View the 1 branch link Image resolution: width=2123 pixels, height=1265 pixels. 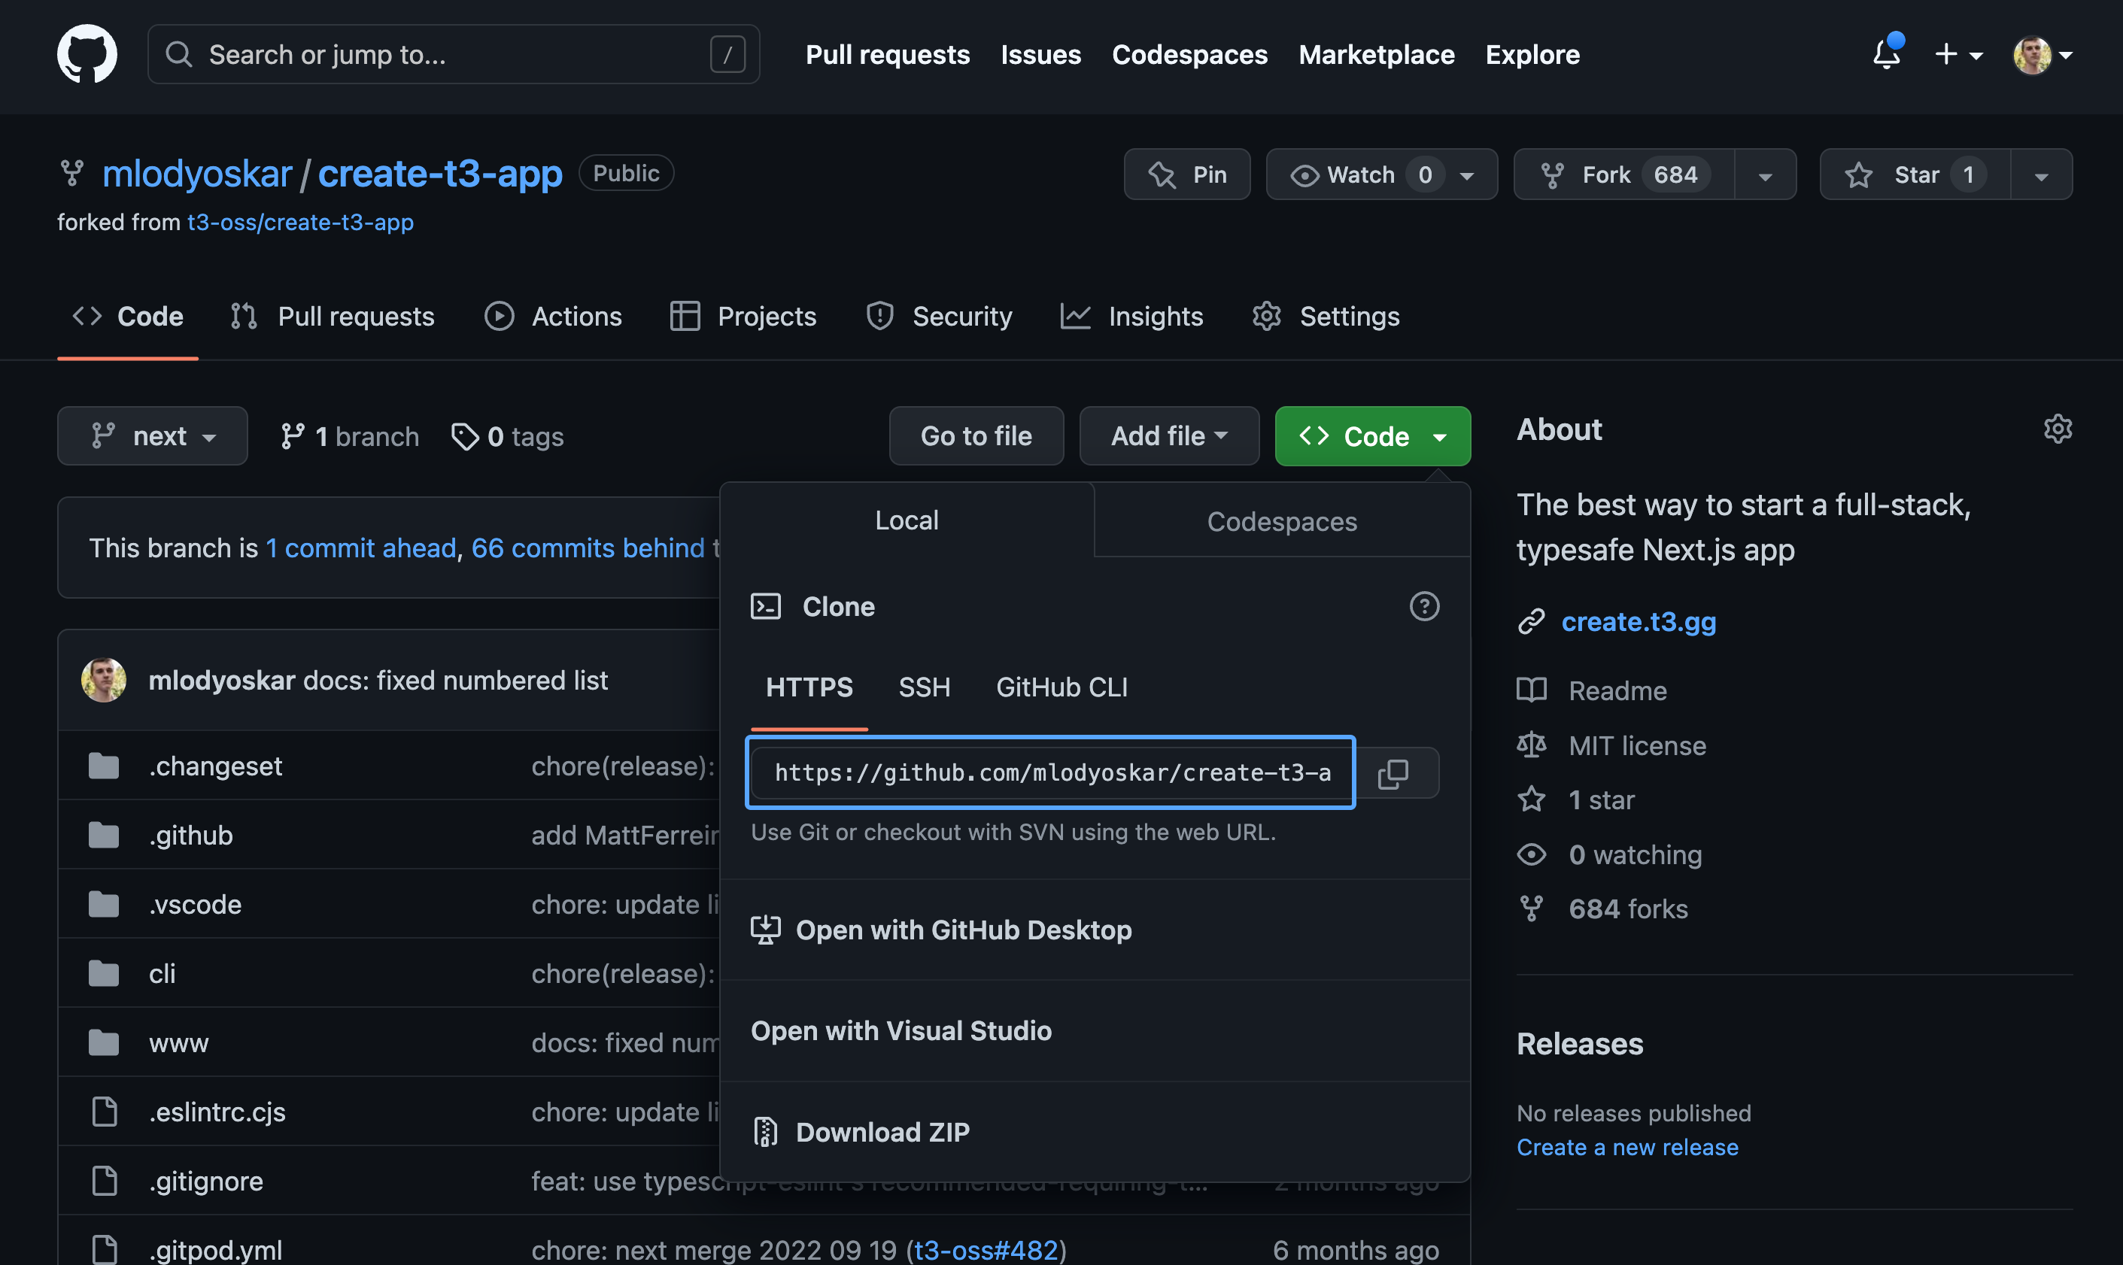350,436
